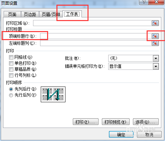This screenshot has width=165, height=141.
Task: Select the 先行后列 radio button
Action: 11,95
